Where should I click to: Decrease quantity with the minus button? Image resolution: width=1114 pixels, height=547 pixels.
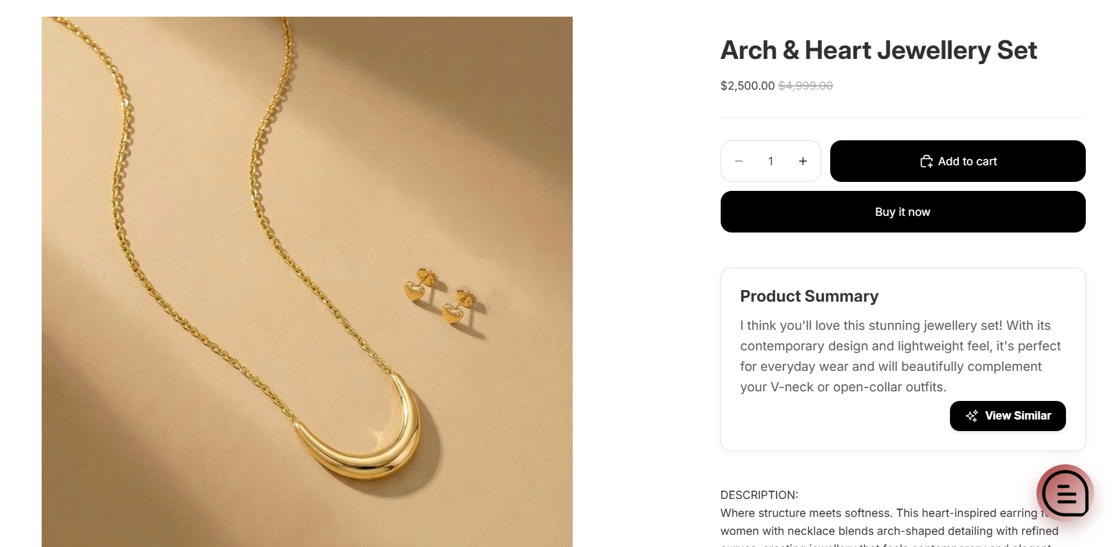[739, 161]
